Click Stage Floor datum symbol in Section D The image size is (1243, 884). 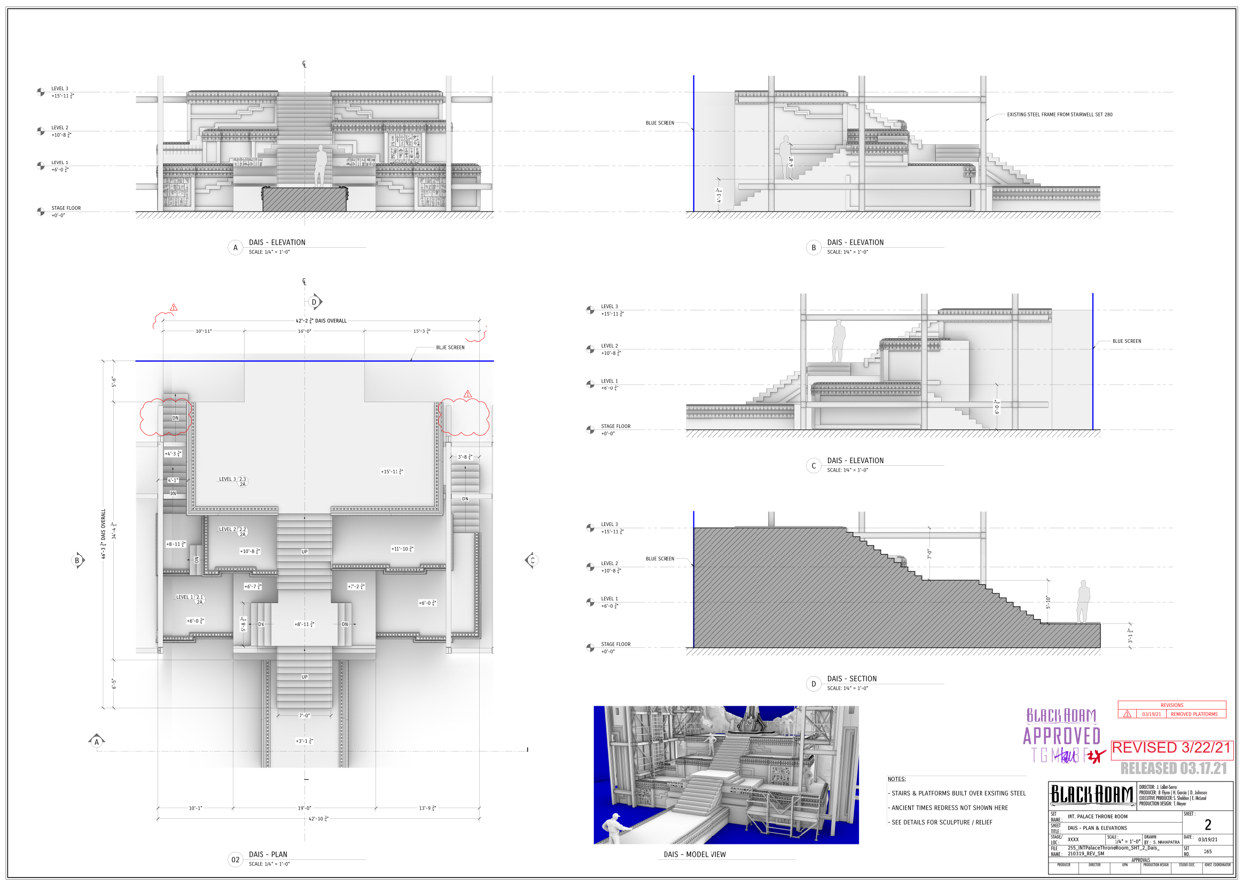point(590,648)
